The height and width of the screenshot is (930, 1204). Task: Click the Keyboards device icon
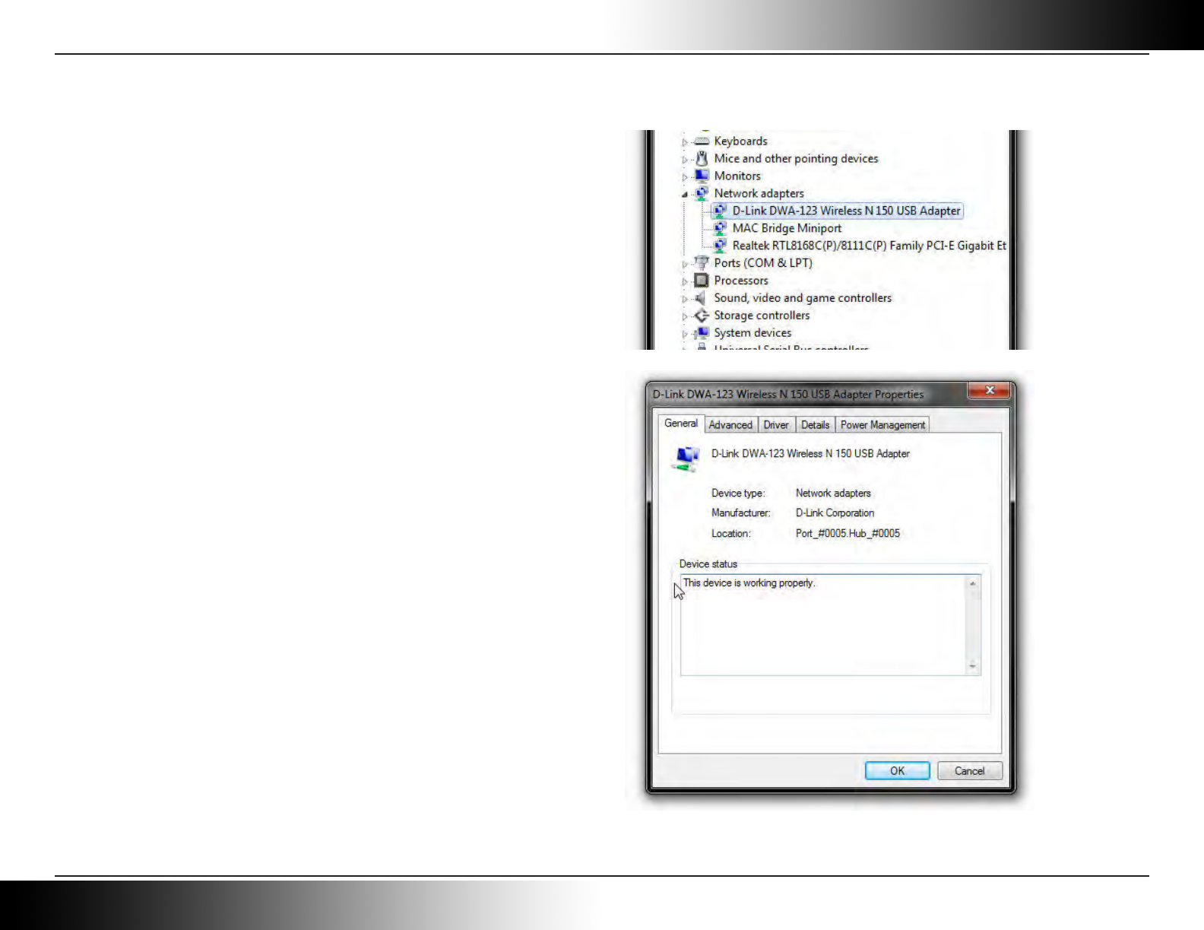point(702,141)
